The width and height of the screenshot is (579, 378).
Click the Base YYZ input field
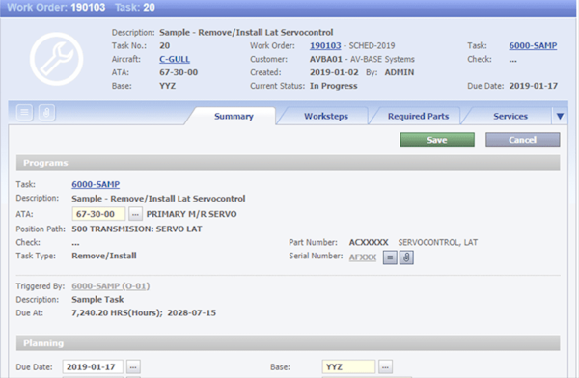[x=348, y=367]
